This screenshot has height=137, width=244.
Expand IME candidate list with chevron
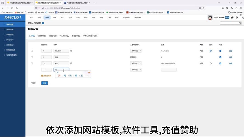click(89, 76)
